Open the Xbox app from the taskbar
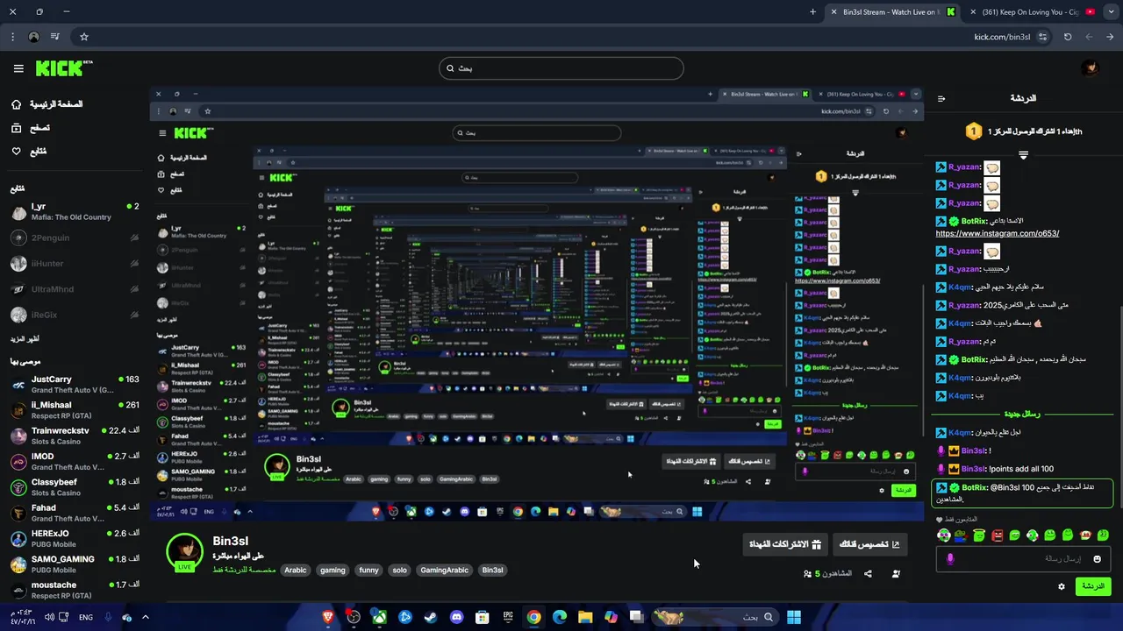The width and height of the screenshot is (1123, 631). (379, 617)
